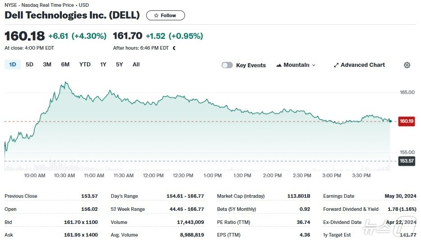The width and height of the screenshot is (421, 242).
Task: Click the after-hours moon icon
Action: 175,48
